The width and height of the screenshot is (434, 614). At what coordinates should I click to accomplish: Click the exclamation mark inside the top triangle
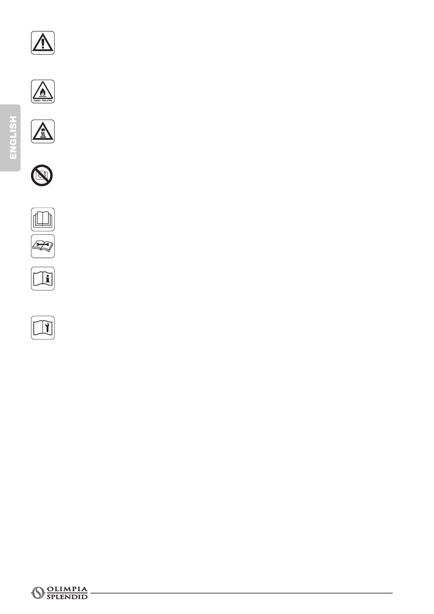pos(43,44)
